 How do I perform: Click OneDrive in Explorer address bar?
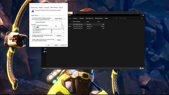coord(75,18)
